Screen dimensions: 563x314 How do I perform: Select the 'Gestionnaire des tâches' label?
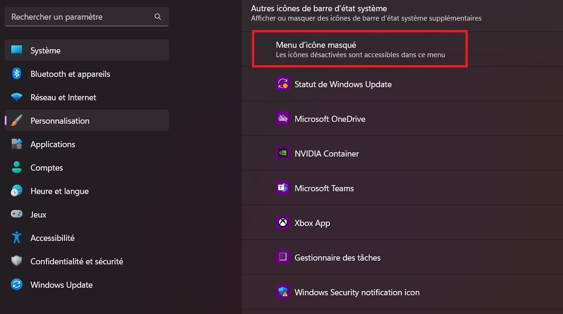coord(337,258)
